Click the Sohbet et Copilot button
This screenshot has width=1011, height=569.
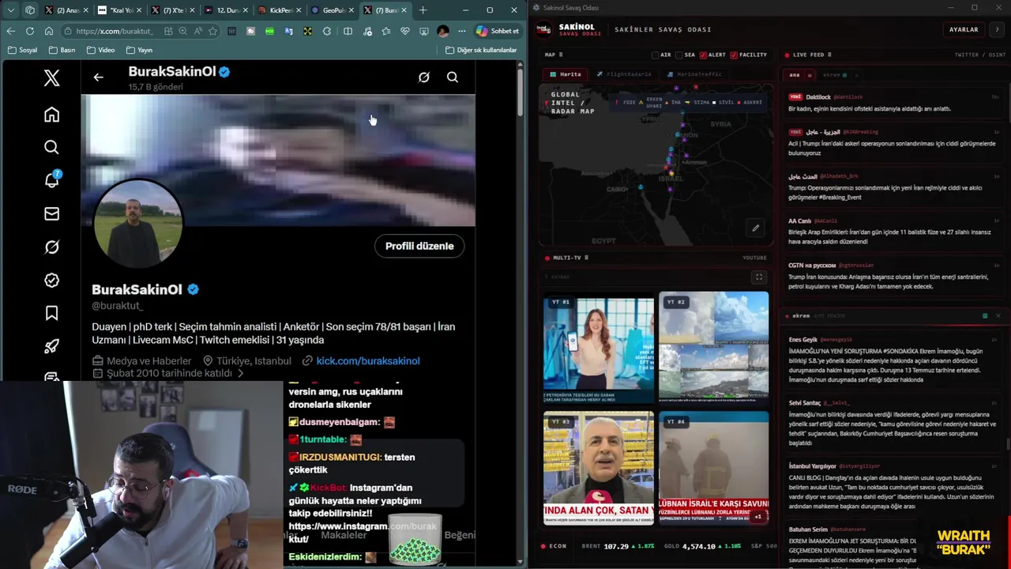tap(498, 31)
